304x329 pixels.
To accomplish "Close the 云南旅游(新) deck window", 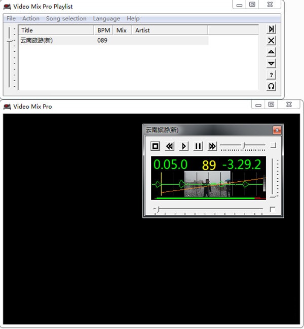I will coord(277,130).
